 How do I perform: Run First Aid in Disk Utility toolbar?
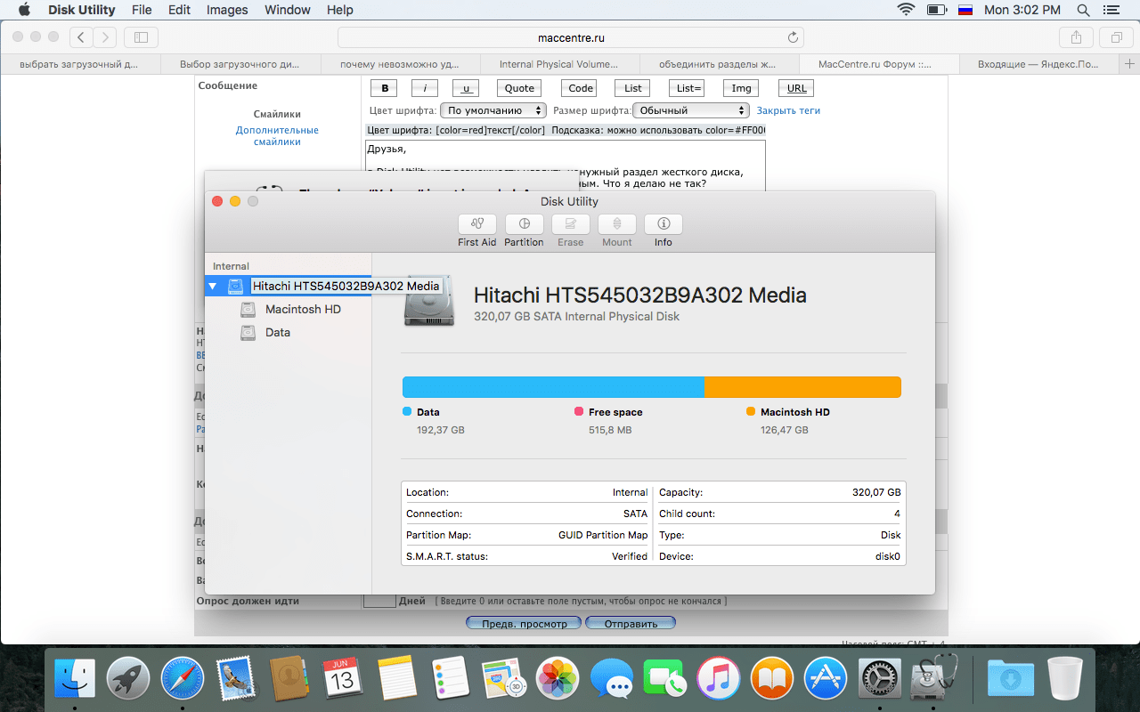477,224
